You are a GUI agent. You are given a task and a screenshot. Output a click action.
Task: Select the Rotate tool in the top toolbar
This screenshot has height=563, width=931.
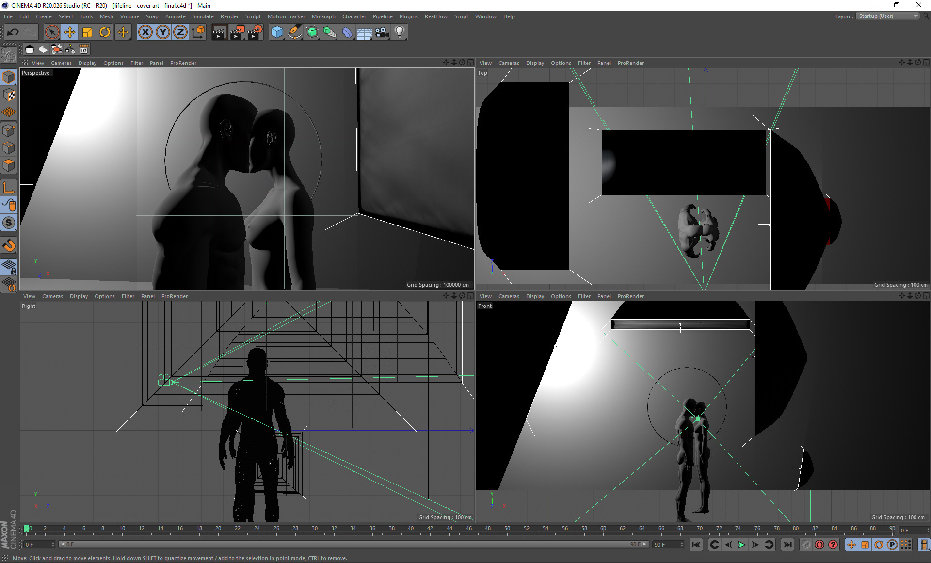pyautogui.click(x=105, y=32)
